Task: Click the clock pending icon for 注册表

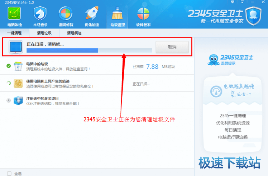Action: point(9,101)
